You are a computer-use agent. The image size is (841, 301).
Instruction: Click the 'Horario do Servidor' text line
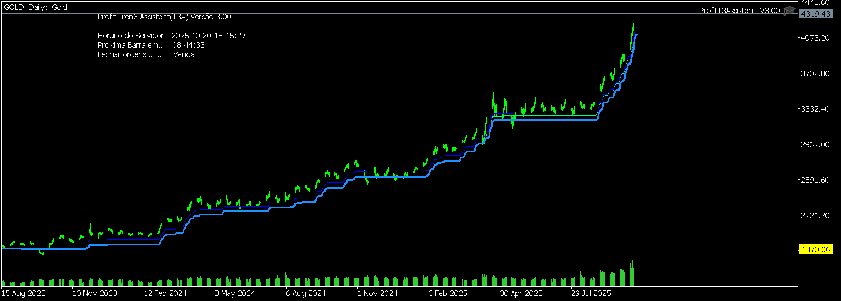tap(171, 36)
